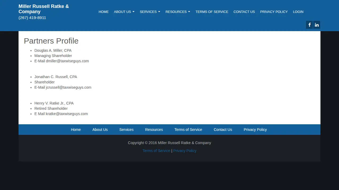The height and width of the screenshot is (190, 339).
Task: Open the Privacy Policy link below the copyright
Action: (185, 151)
